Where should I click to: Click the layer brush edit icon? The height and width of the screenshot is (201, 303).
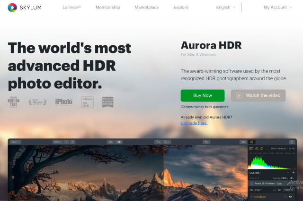click(289, 183)
